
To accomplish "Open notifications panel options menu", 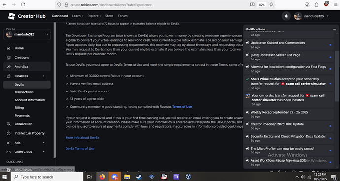I will (334, 29).
